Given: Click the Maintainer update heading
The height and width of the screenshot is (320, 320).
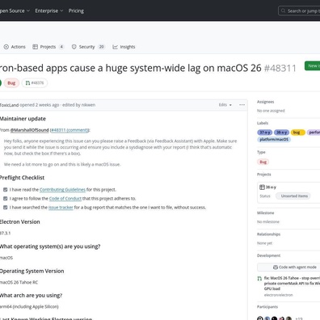Looking at the screenshot, I should pyautogui.click(x=23, y=119).
